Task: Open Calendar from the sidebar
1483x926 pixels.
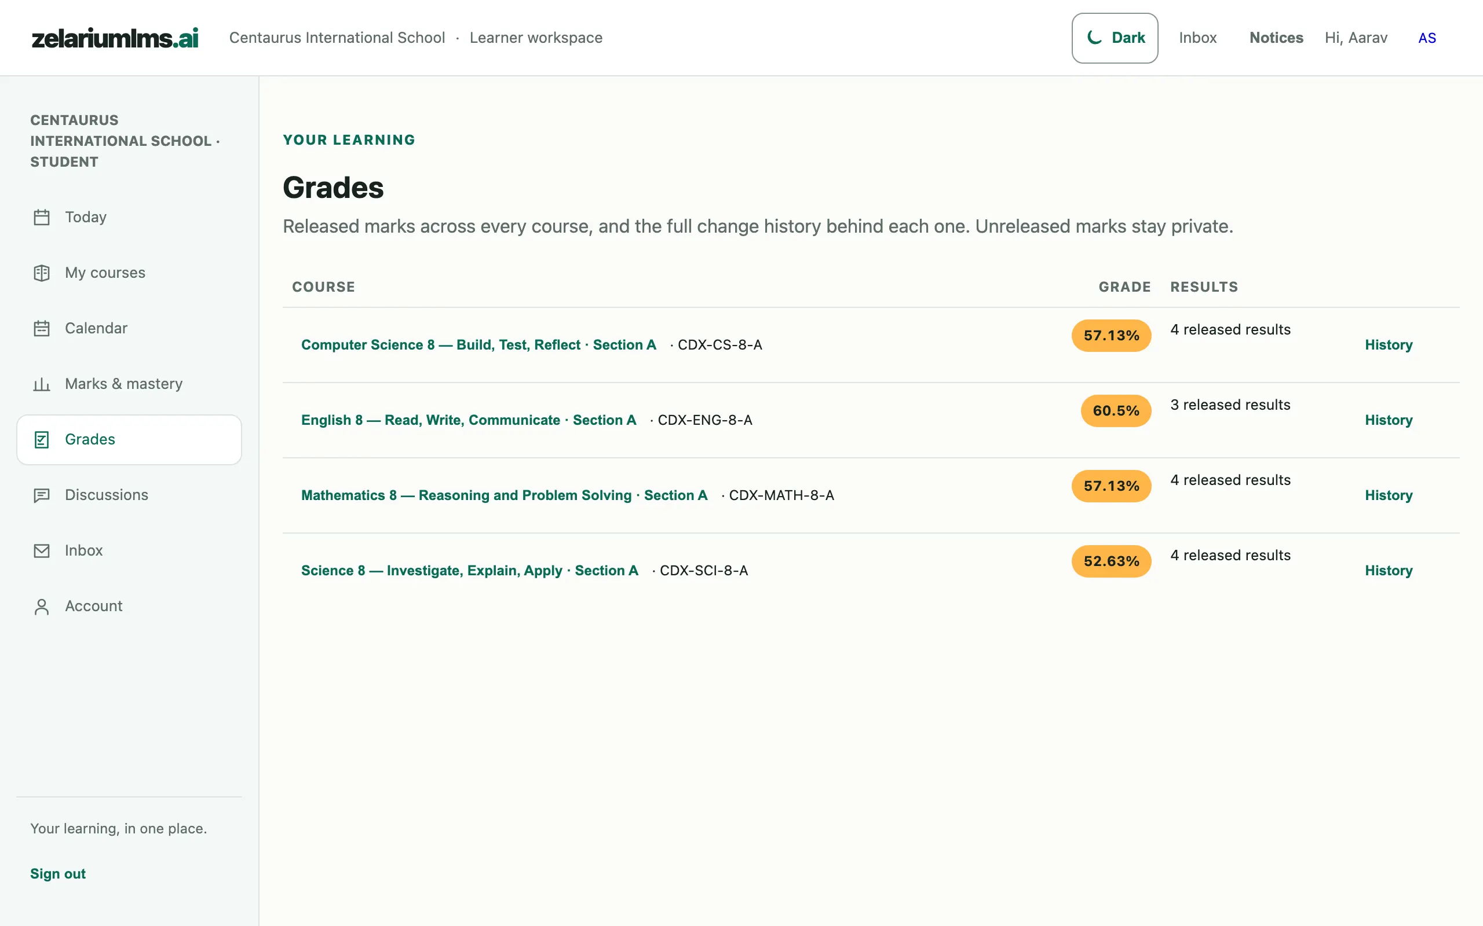Action: (129, 329)
